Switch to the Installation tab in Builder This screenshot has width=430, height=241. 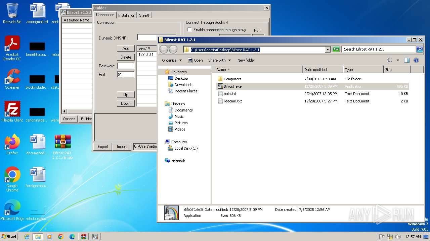click(127, 15)
